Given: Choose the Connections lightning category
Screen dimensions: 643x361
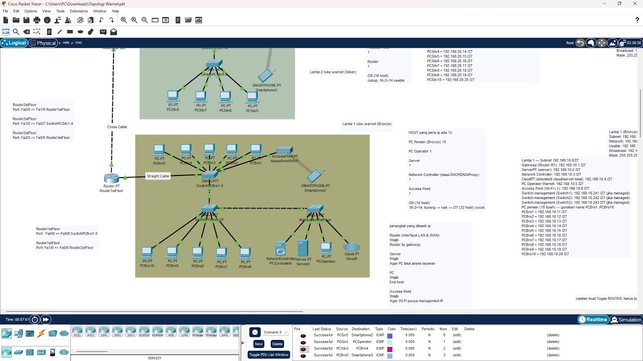Looking at the screenshot, I should pos(41,333).
